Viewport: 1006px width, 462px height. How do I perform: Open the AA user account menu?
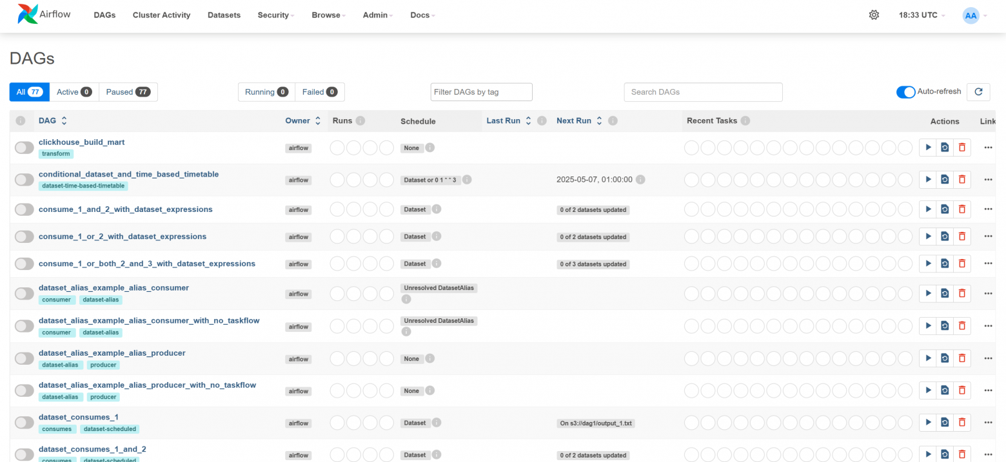tap(974, 15)
